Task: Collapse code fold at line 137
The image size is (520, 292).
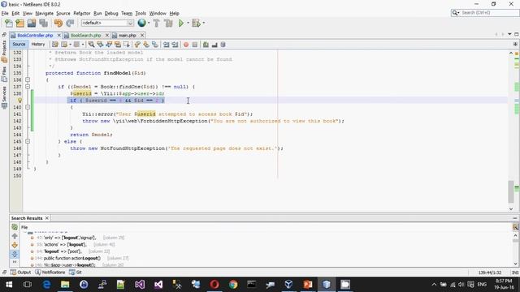Action: [28, 87]
